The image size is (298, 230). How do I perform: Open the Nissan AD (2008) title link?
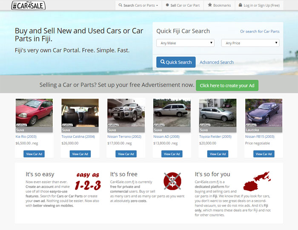tap(166, 137)
